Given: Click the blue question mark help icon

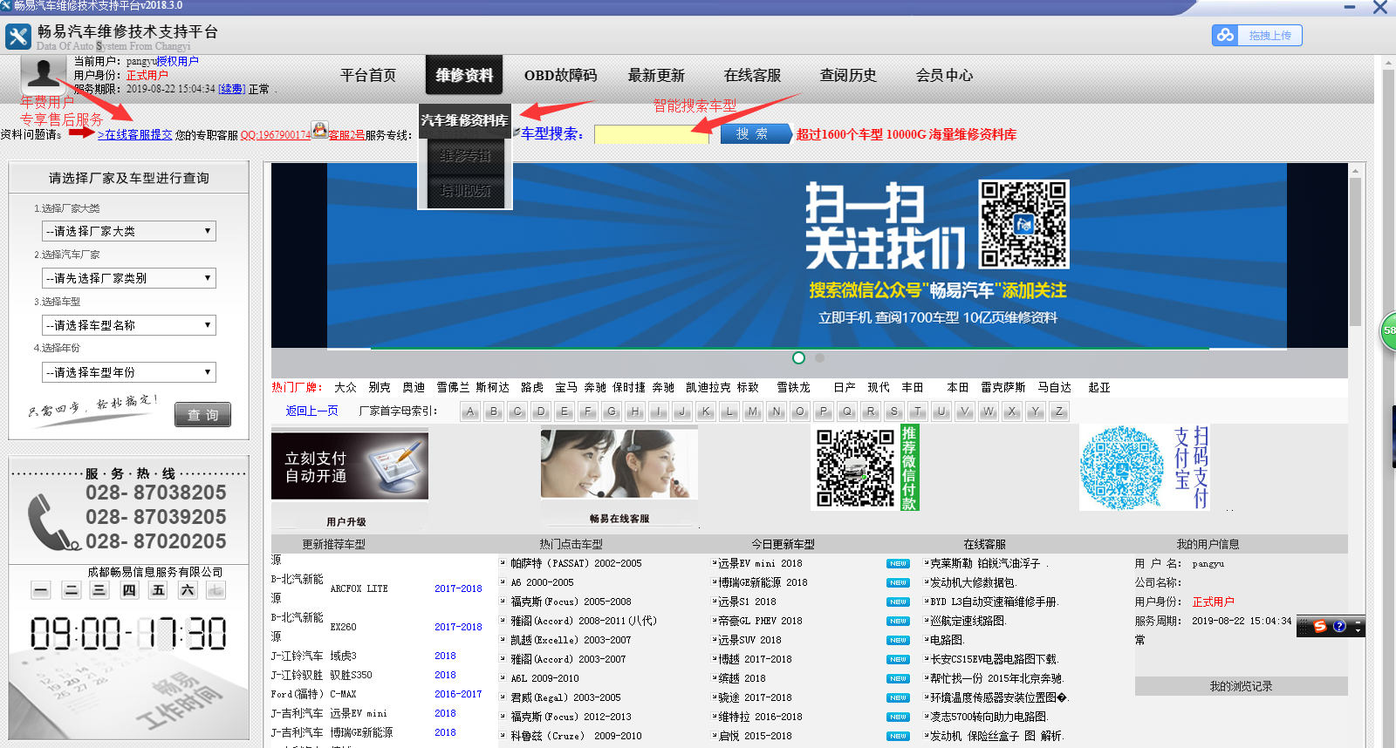Looking at the screenshot, I should coord(1339,626).
